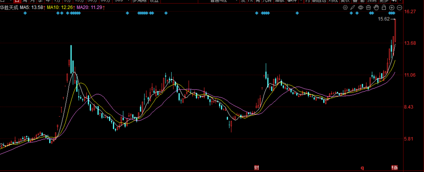Toggle the 连板 button
This screenshot has height=172, width=424.
click(280, 1)
